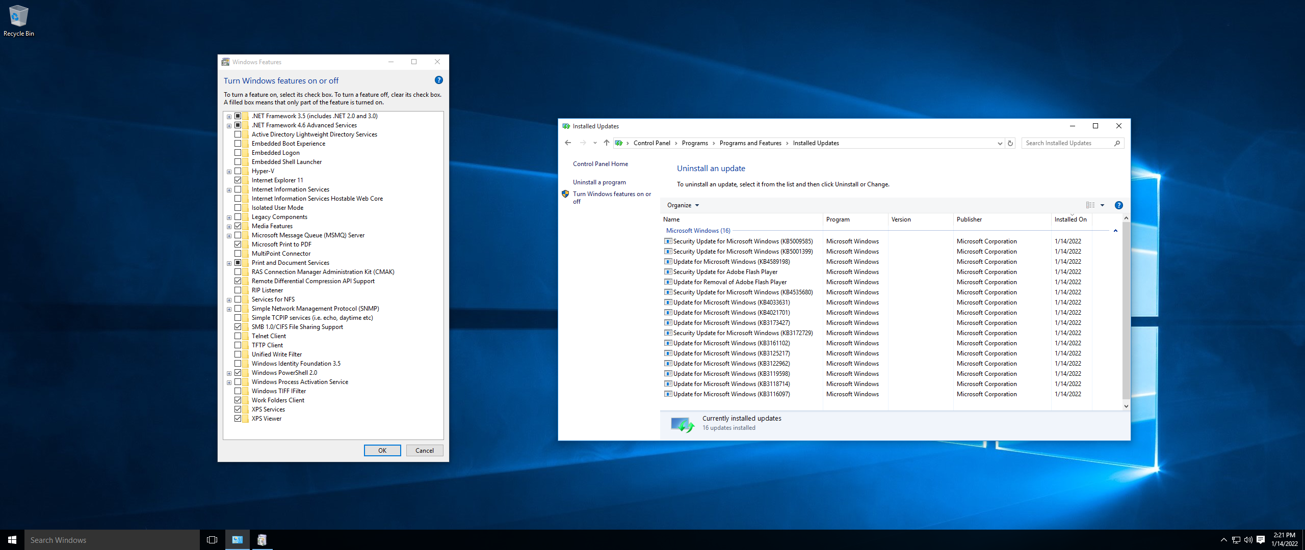Uncheck Work Folders Client
This screenshot has height=550, width=1305.
238,400
